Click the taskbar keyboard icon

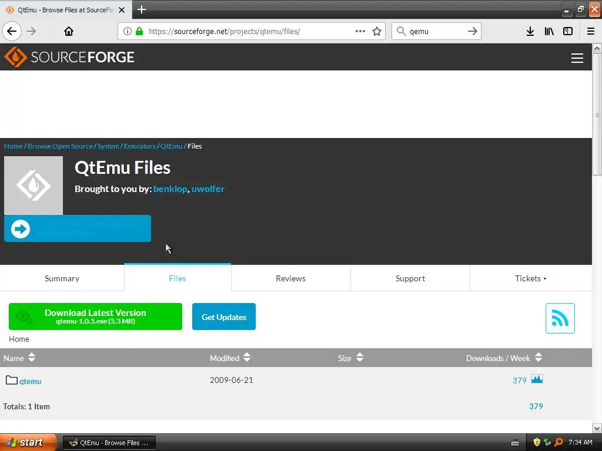515,443
